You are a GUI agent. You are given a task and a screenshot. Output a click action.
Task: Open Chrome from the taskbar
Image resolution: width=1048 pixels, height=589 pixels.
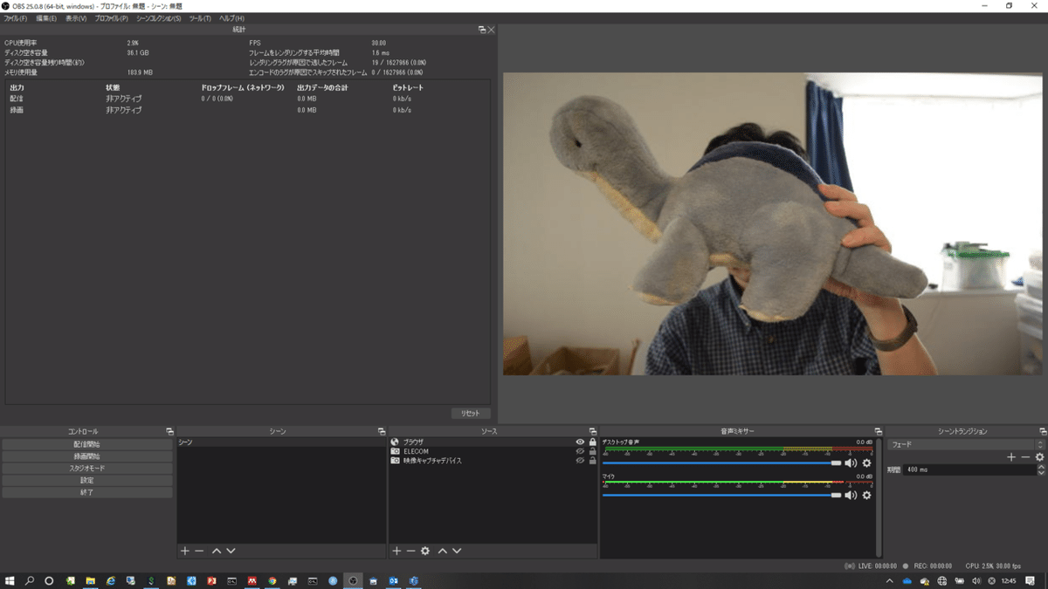272,580
